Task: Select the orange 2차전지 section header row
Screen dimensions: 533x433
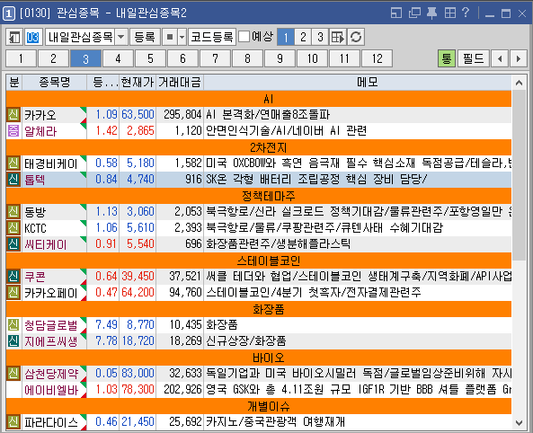Action: click(259, 147)
